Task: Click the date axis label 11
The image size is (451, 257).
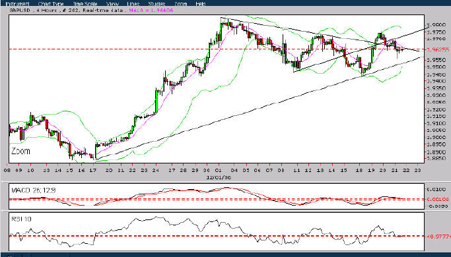Action: [x=297, y=170]
